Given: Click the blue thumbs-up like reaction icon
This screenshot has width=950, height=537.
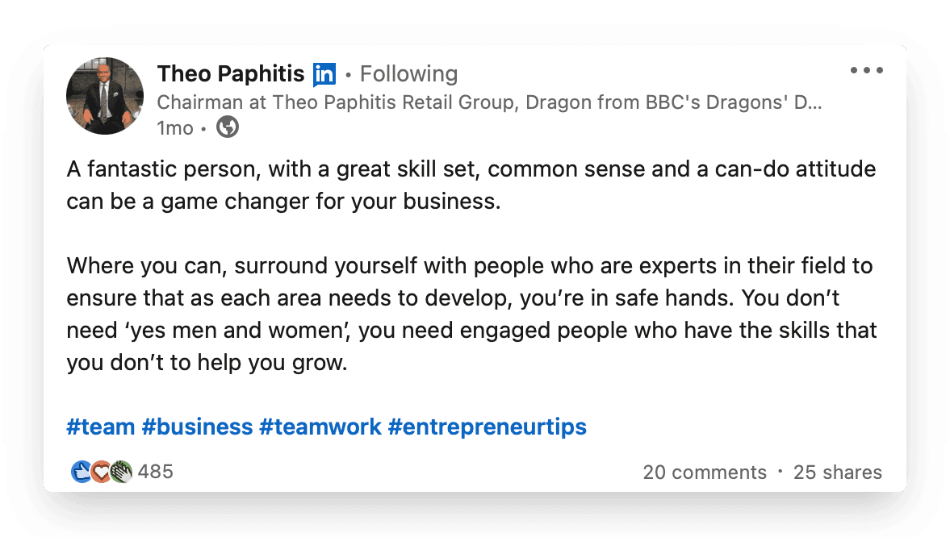Looking at the screenshot, I should coord(82,472).
